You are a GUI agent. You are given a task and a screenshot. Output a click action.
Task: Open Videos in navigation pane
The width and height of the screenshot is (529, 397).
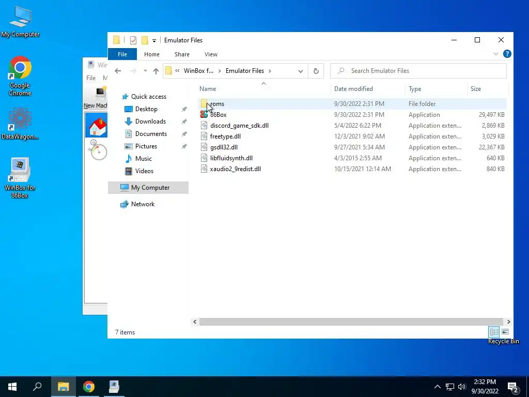[144, 171]
